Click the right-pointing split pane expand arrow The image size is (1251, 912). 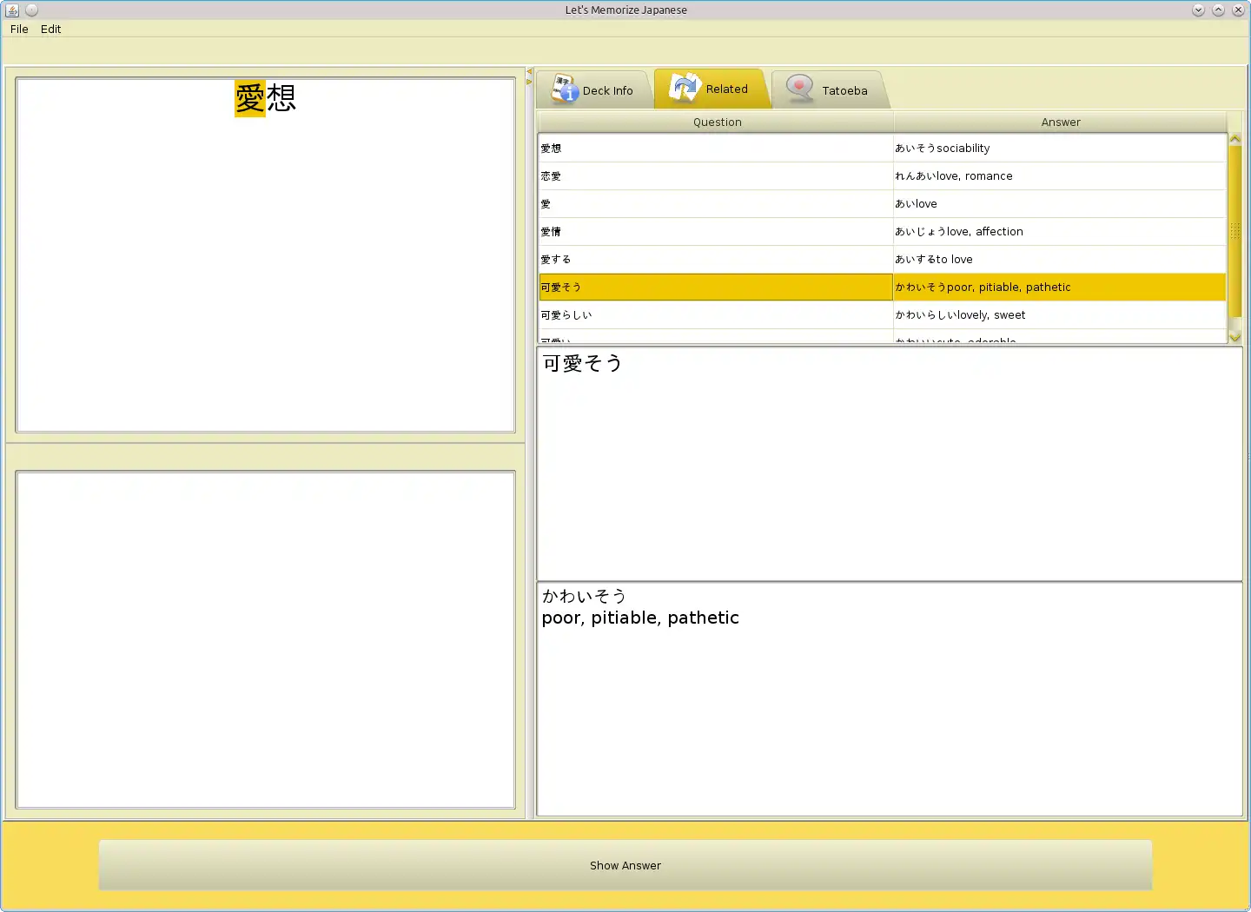(x=529, y=82)
